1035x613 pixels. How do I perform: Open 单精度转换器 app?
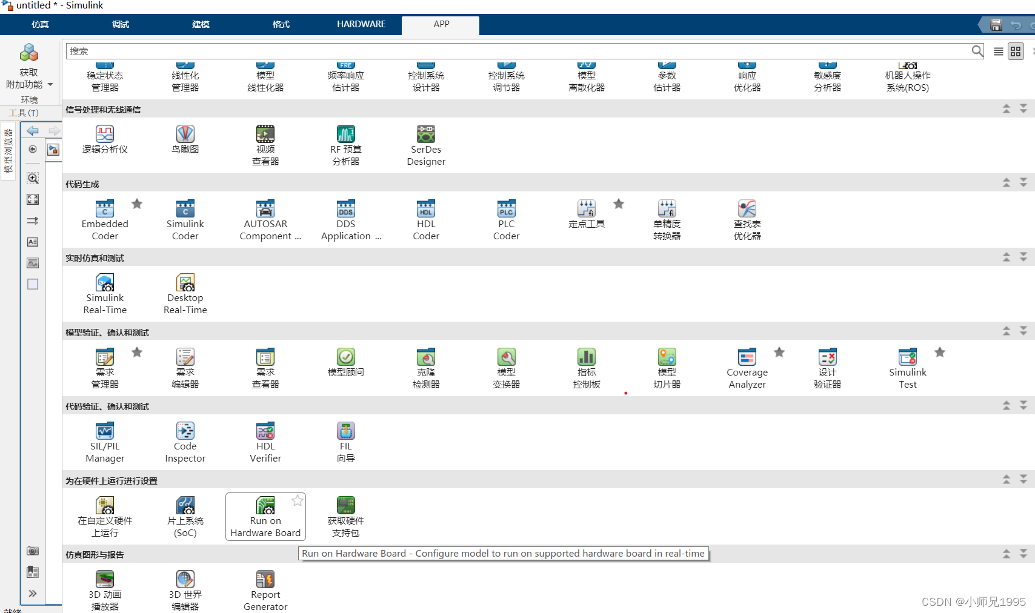(667, 220)
